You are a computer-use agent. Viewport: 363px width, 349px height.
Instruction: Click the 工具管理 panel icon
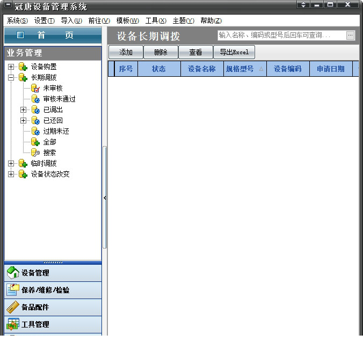pyautogui.click(x=13, y=324)
